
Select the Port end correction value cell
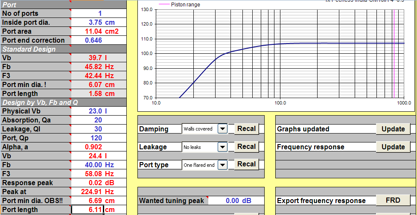coord(99,40)
